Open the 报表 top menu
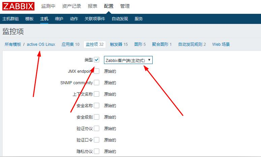 click(93, 6)
